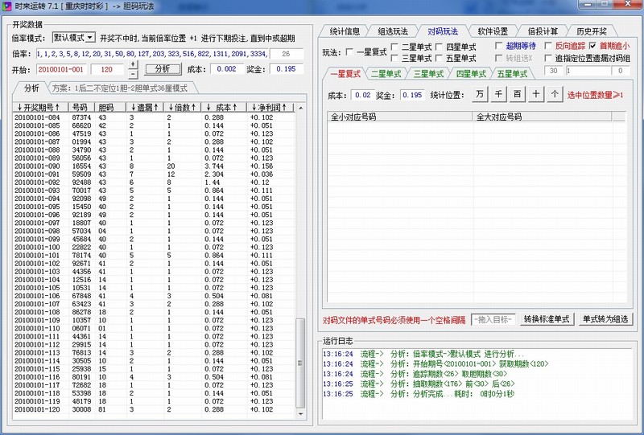
Task: Click the minus stepper button beside 120
Action: pyautogui.click(x=133, y=73)
